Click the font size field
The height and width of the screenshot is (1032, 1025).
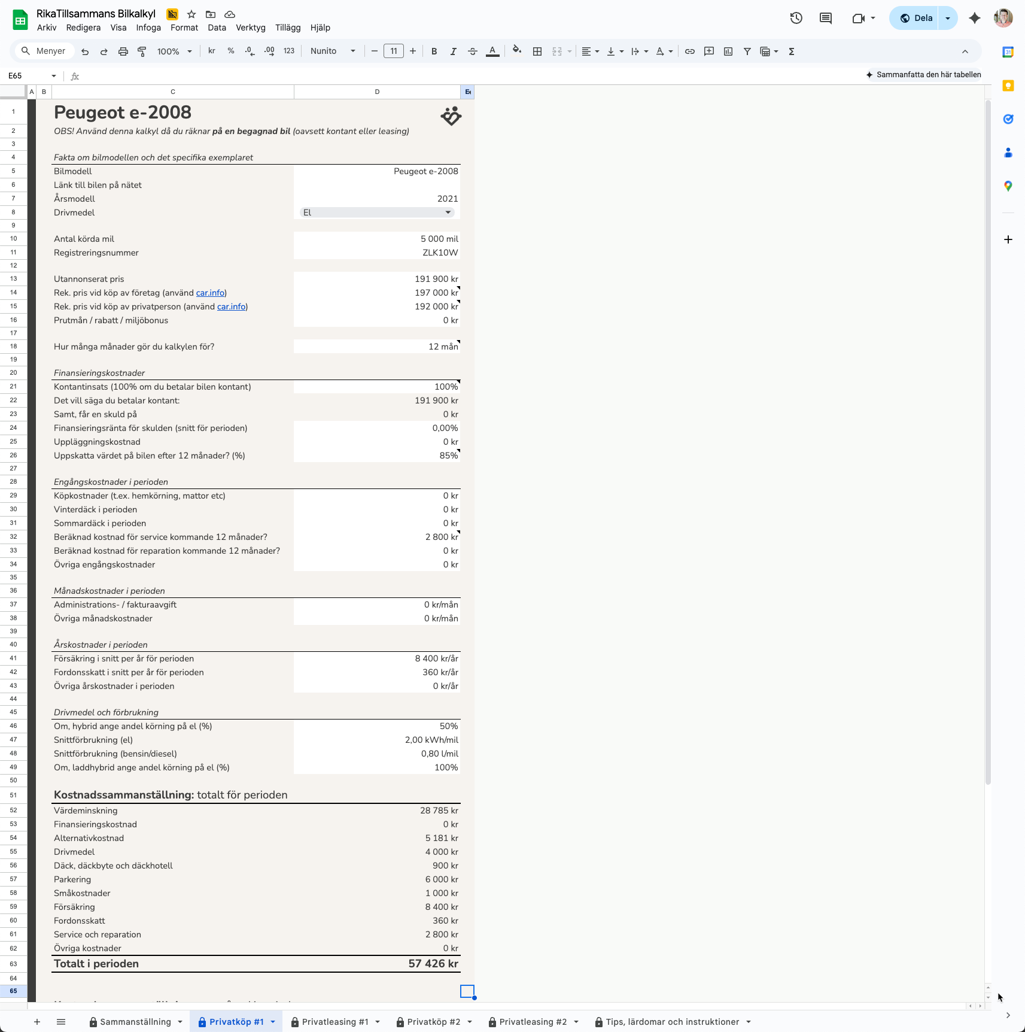pos(394,51)
